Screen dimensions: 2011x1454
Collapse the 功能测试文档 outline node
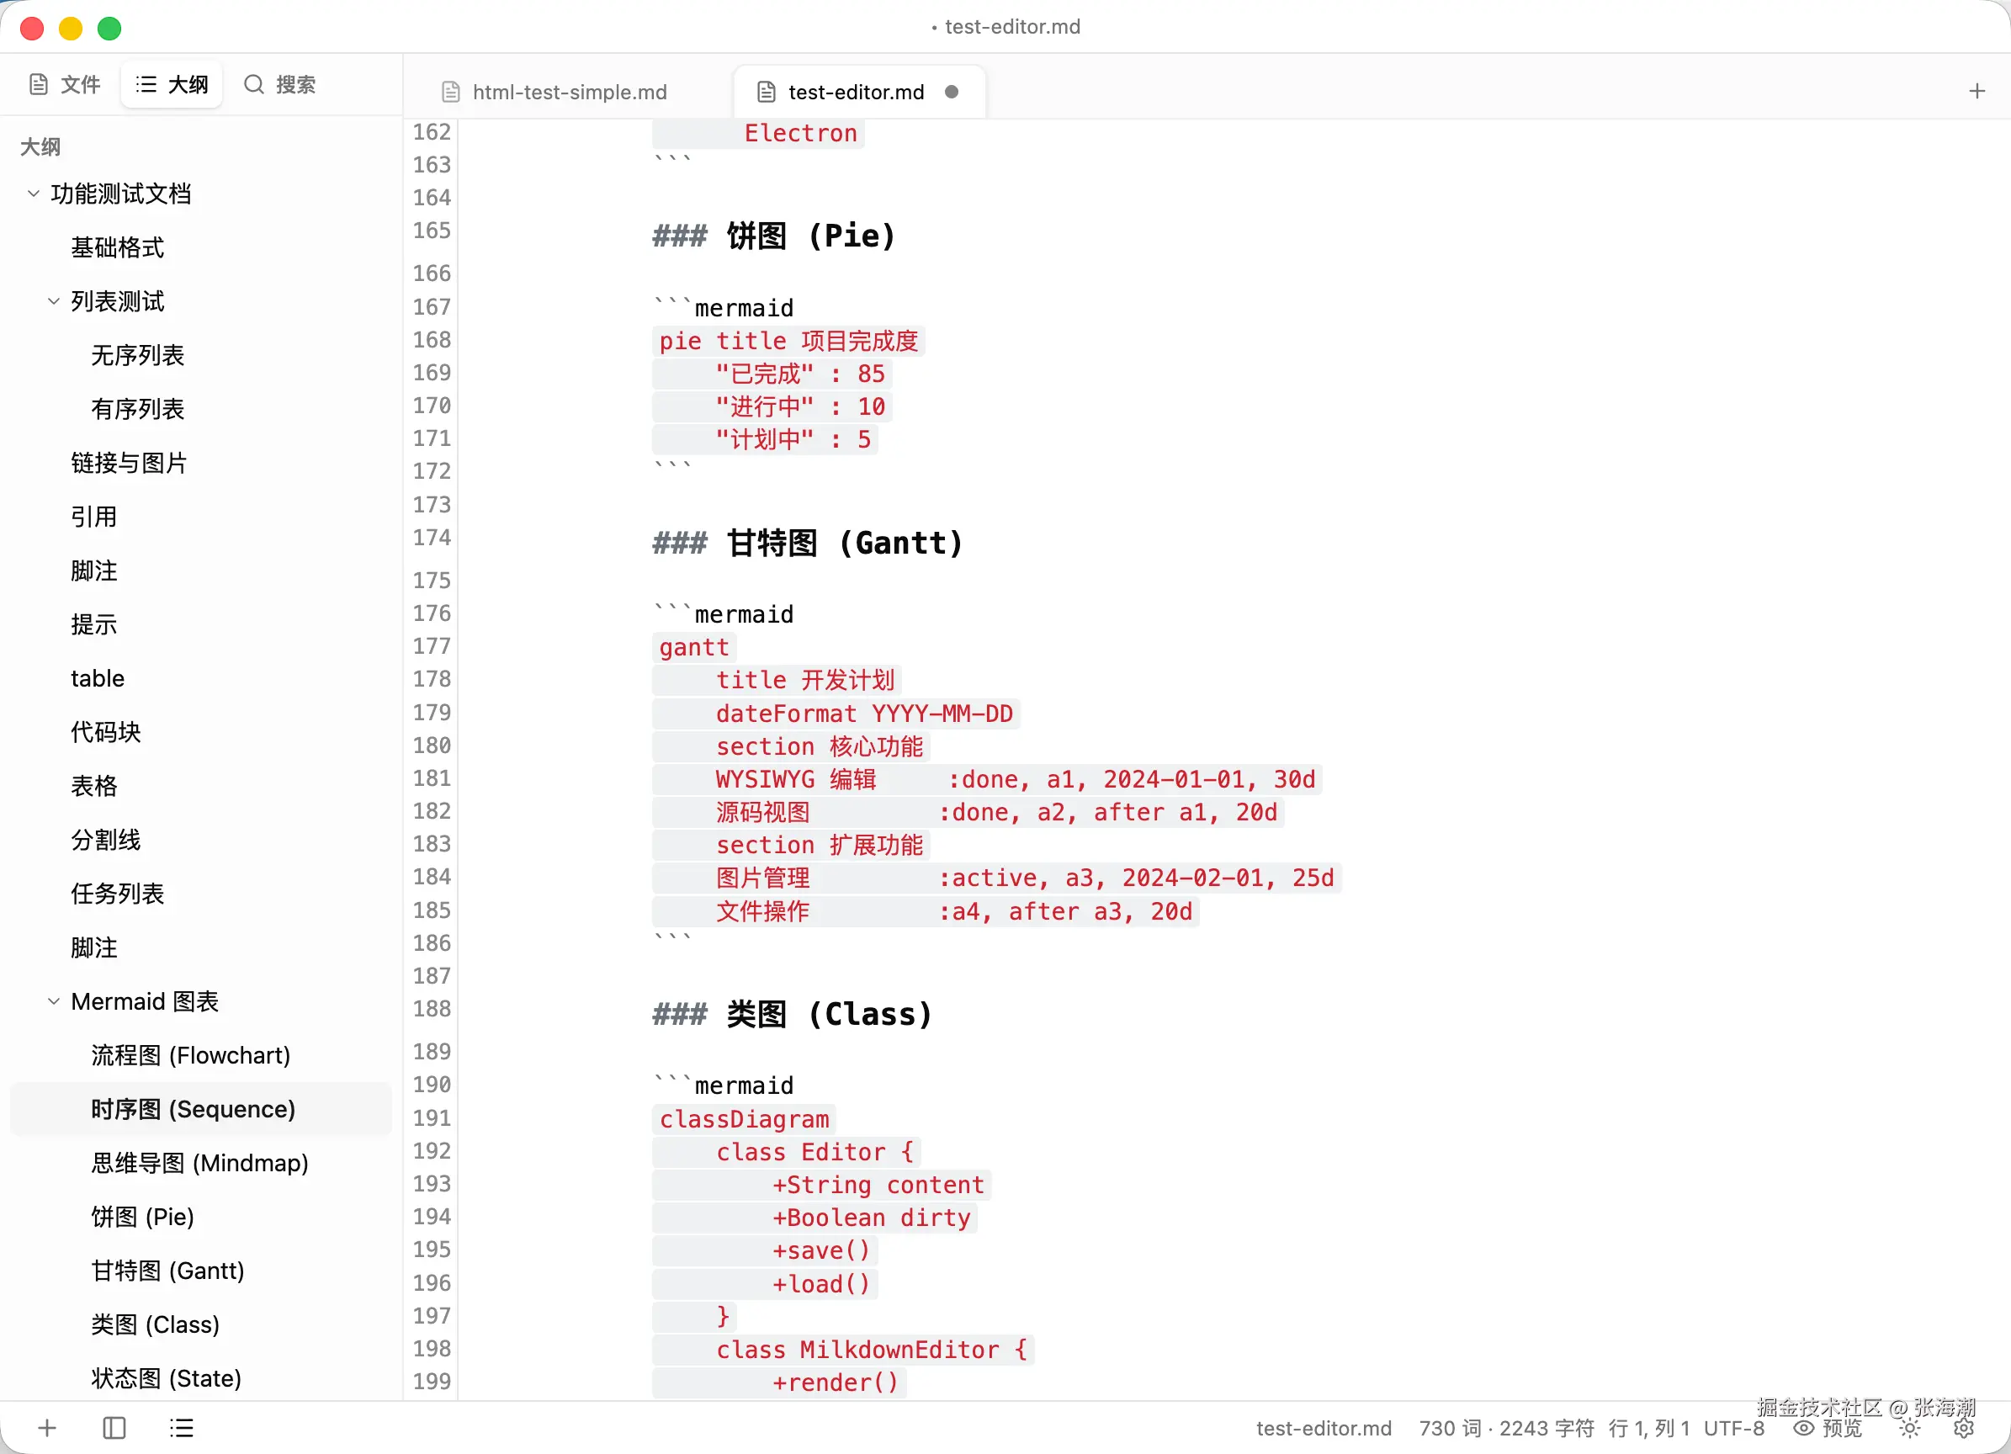coord(34,194)
